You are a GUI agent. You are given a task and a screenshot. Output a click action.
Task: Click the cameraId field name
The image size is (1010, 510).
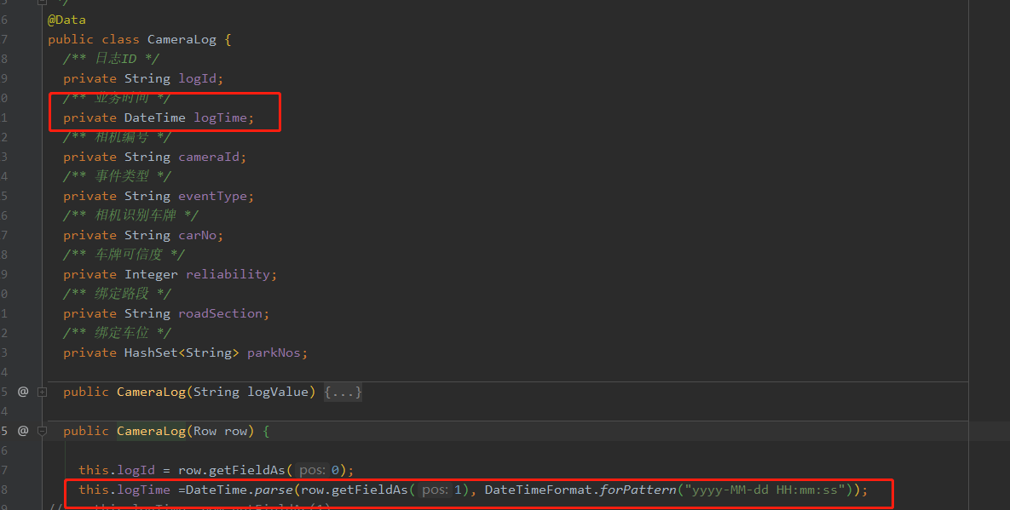tap(210, 157)
